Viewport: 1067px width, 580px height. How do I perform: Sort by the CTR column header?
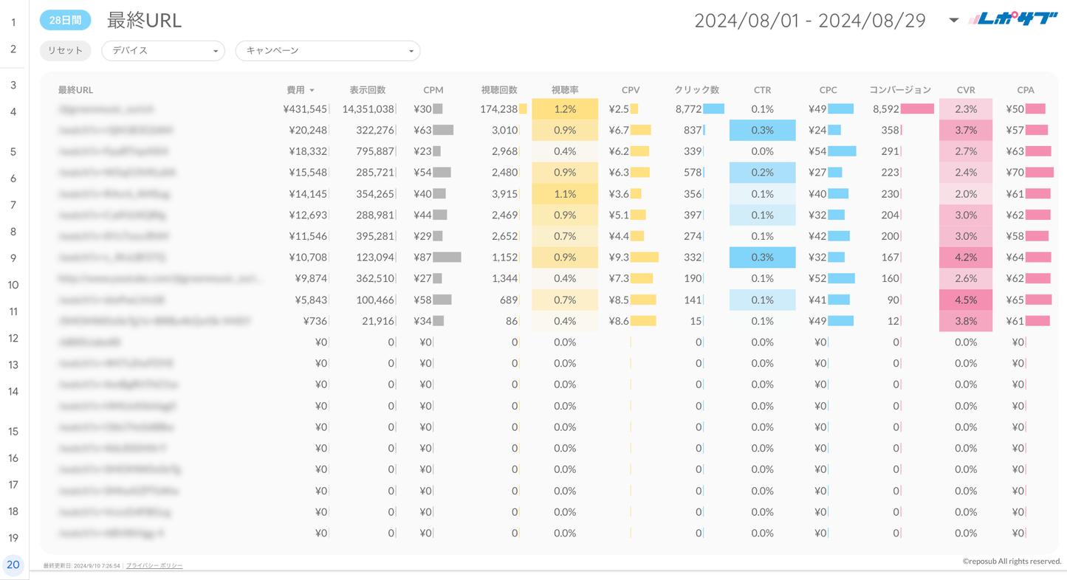pyautogui.click(x=763, y=90)
